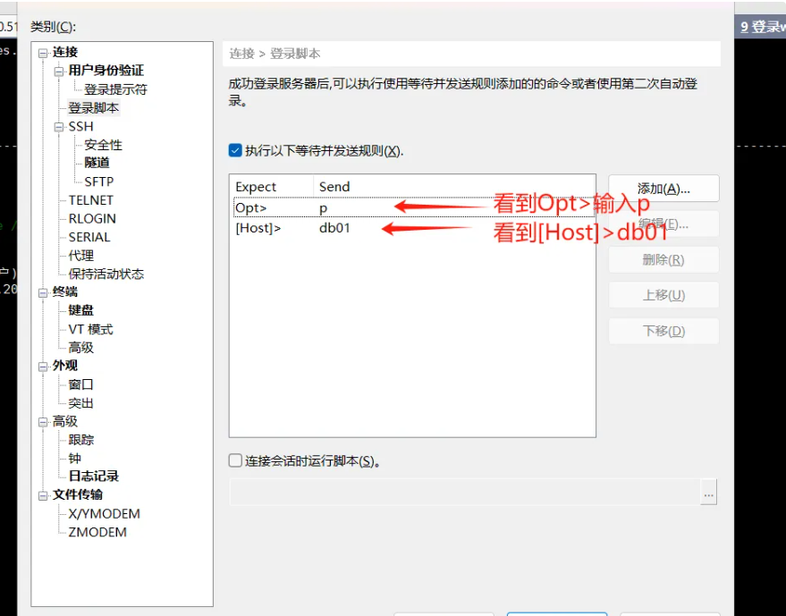Select 用户身份验证 tree item
The height and width of the screenshot is (616, 786).
(x=106, y=71)
